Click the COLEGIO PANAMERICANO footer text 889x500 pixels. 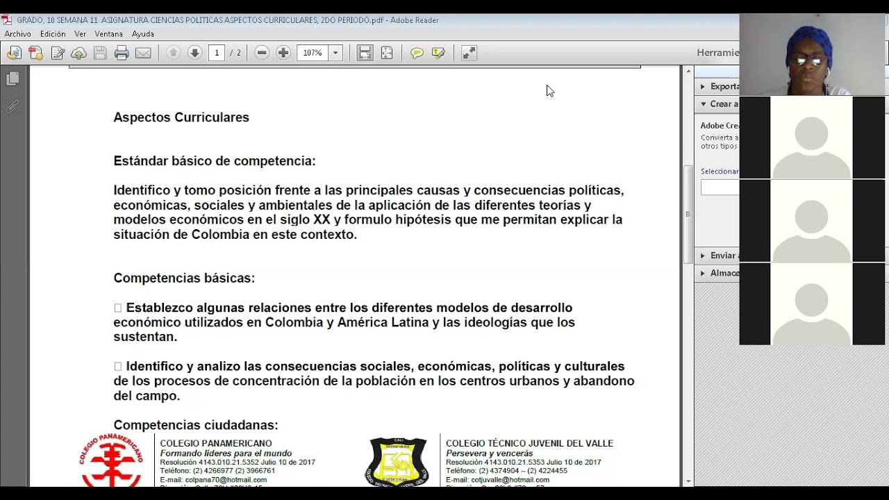coord(216,443)
